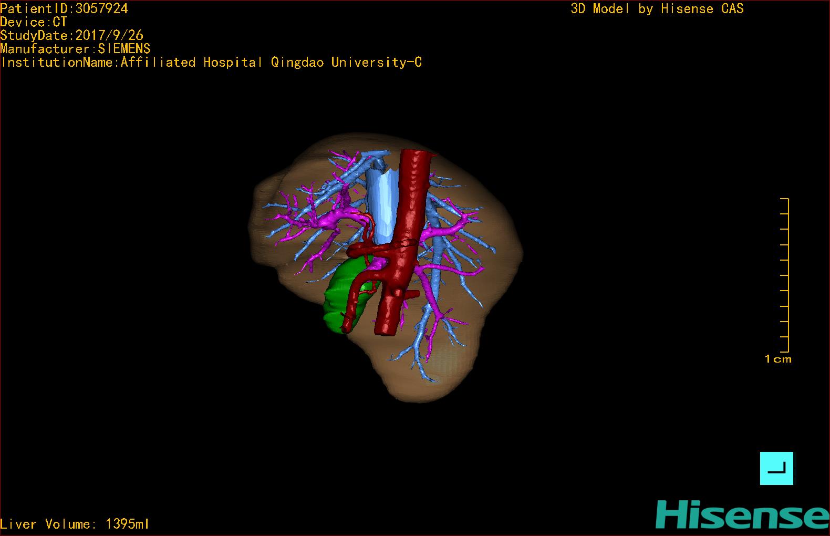830x536 pixels.
Task: Click the StudyDate:2017/9/26 text
Action: pos(72,35)
